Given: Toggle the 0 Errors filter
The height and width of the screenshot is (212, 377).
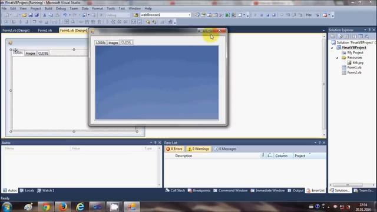Looking at the screenshot, I should coord(174,149).
